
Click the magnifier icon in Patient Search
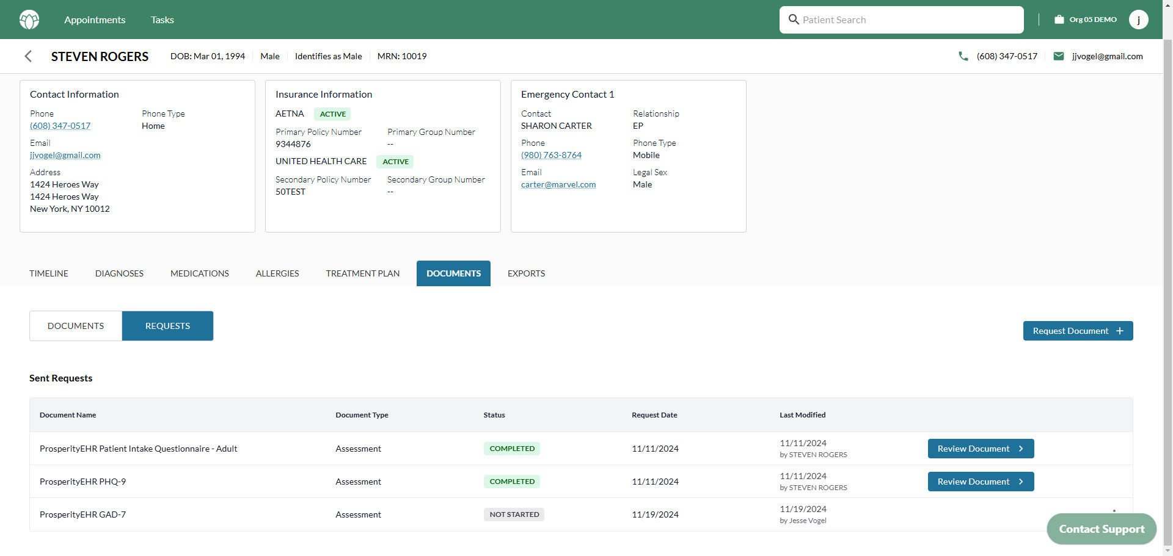(x=792, y=20)
